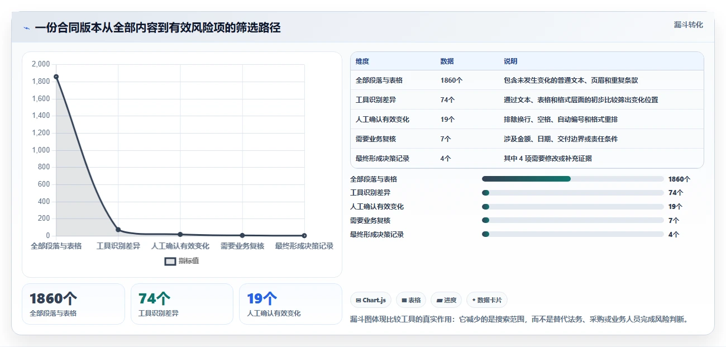This screenshot has height=347, width=726.
Task: Click the chart data point above 工具识别差异
Action: pyautogui.click(x=118, y=230)
